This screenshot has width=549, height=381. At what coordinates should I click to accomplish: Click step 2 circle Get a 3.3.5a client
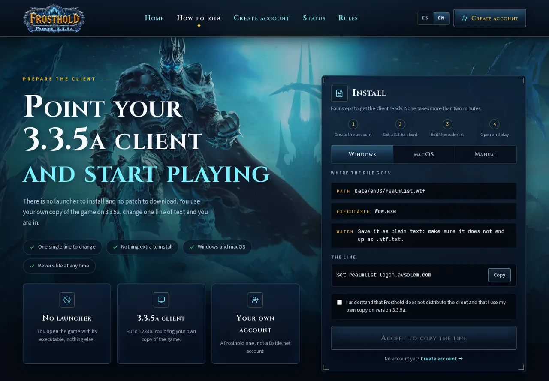point(400,124)
